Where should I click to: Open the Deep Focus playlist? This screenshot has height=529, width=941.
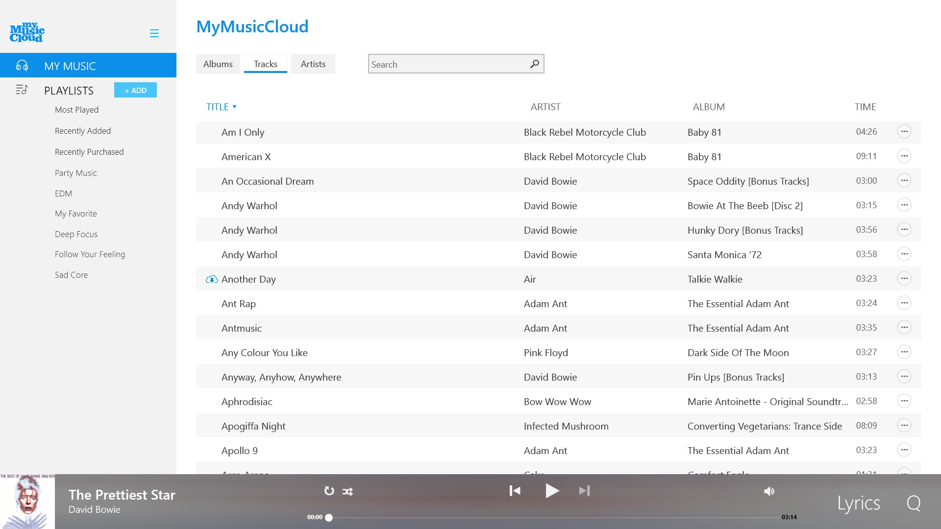76,234
